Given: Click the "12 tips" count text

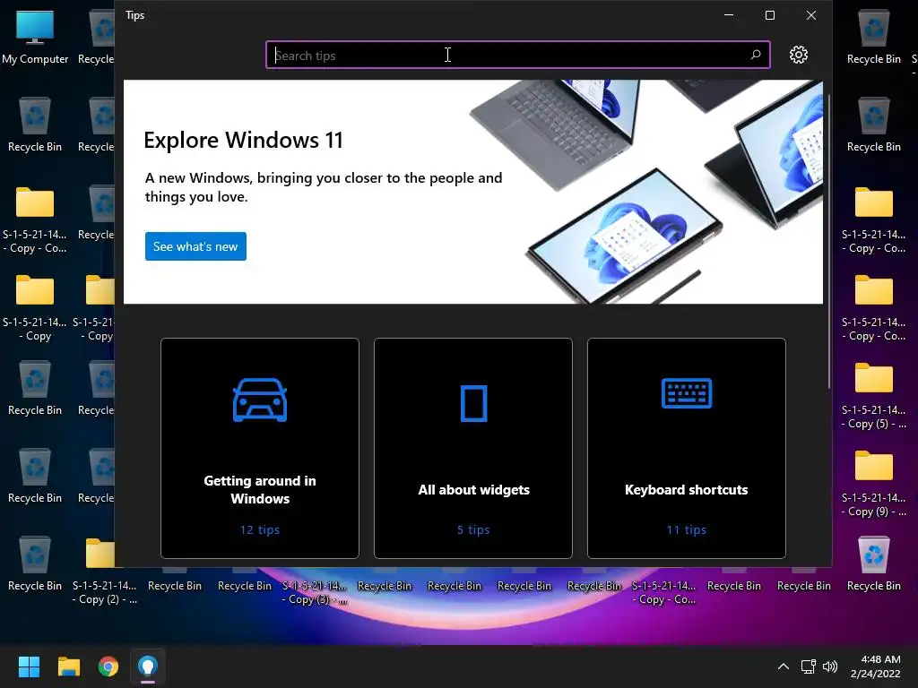Looking at the screenshot, I should coord(260,529).
